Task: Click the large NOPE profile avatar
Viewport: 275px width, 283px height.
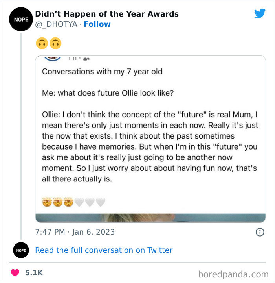Action: (20, 19)
